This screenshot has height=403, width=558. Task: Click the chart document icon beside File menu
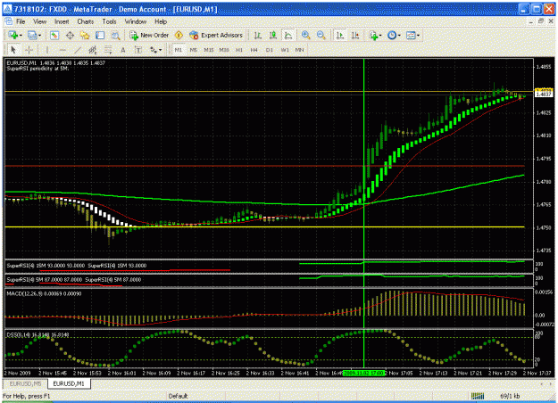(9, 21)
